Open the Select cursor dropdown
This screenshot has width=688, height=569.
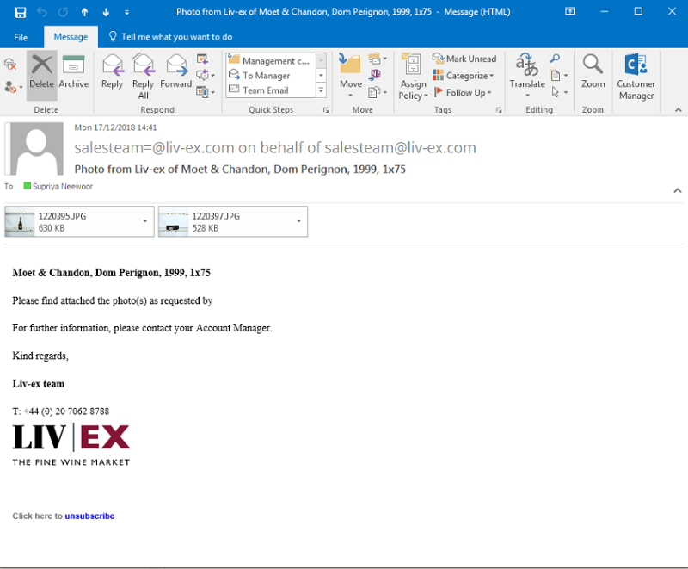[560, 92]
